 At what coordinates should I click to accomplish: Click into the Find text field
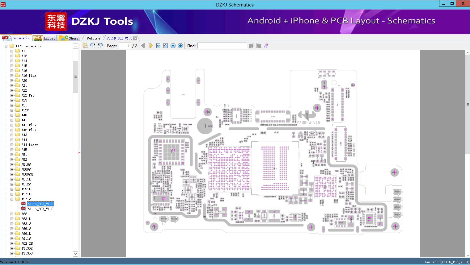(222, 46)
